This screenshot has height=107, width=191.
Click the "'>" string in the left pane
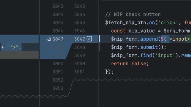pyautogui.click(x=13, y=47)
